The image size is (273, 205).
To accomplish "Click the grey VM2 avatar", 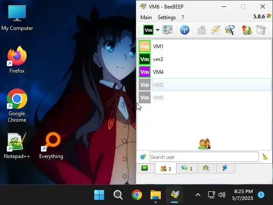I will pos(145,85).
